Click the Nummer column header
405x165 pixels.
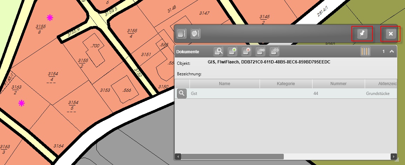point(338,84)
